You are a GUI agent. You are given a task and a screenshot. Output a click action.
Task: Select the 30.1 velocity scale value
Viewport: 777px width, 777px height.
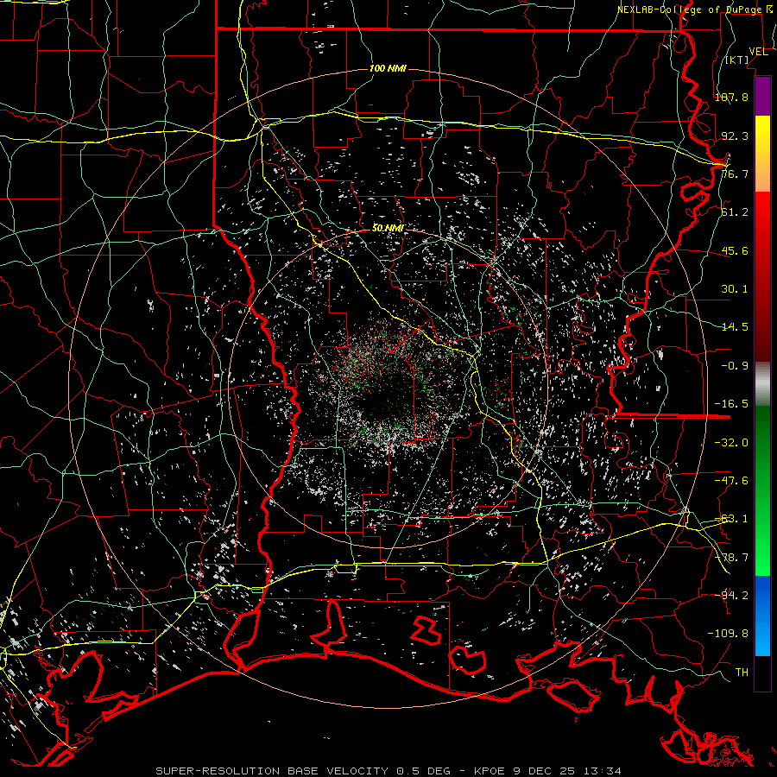735,289
